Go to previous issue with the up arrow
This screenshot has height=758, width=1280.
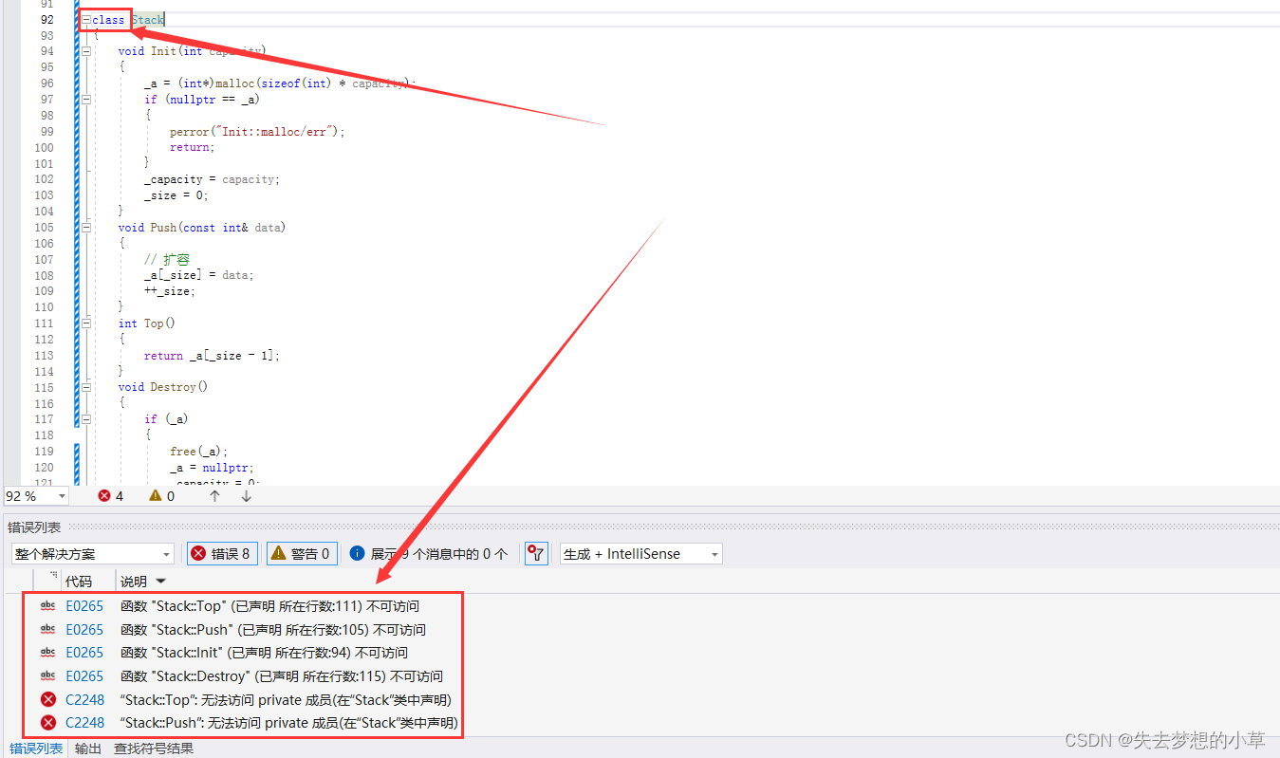pyautogui.click(x=214, y=496)
